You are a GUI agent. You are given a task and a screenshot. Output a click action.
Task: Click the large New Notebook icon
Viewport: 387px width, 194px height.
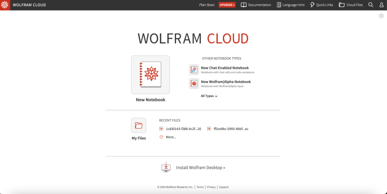coord(151,75)
